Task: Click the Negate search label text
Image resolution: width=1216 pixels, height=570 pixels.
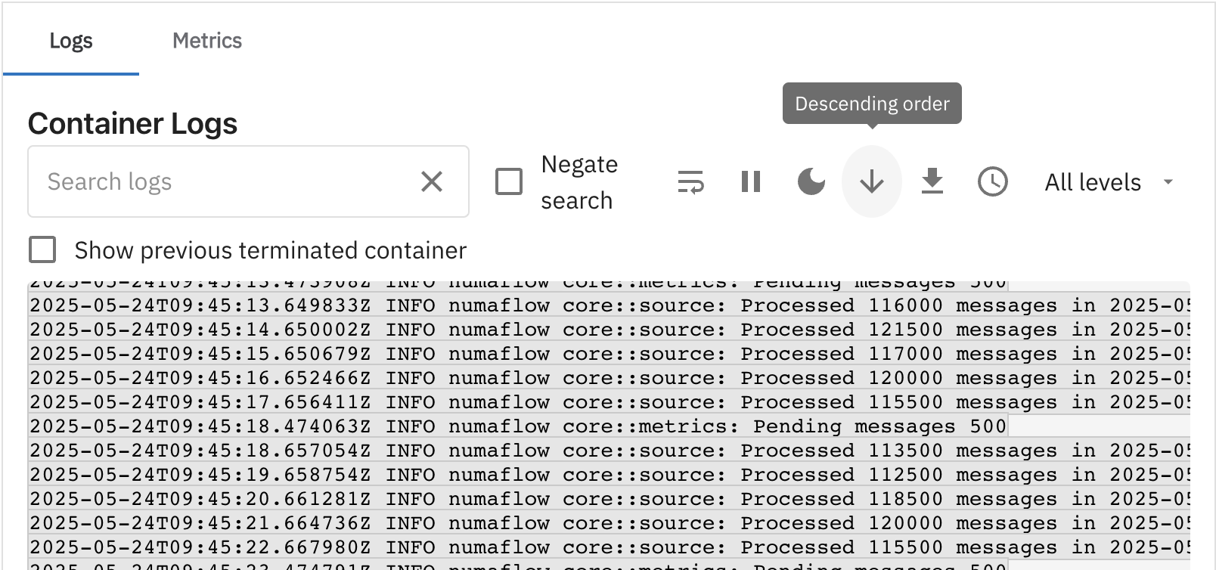Action: (579, 182)
